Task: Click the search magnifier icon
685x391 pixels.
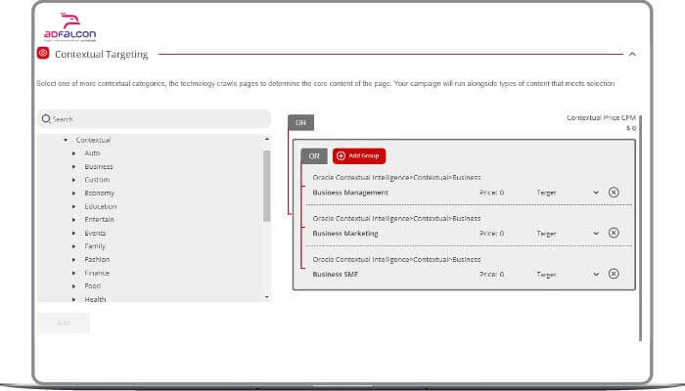Action: 46,119
